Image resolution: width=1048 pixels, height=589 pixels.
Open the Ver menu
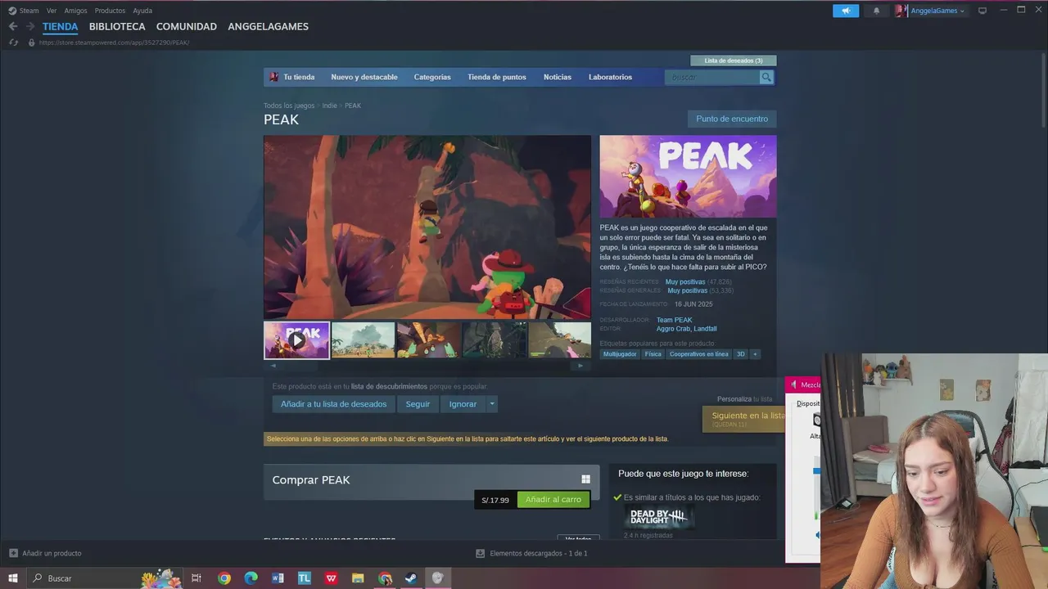point(52,11)
